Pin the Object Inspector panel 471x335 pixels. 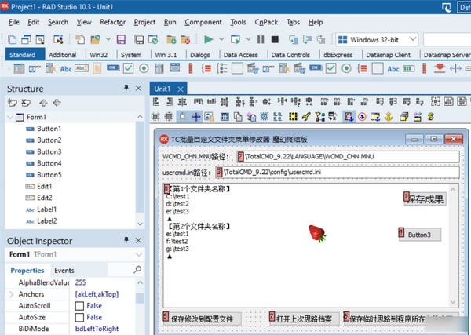coord(126,240)
